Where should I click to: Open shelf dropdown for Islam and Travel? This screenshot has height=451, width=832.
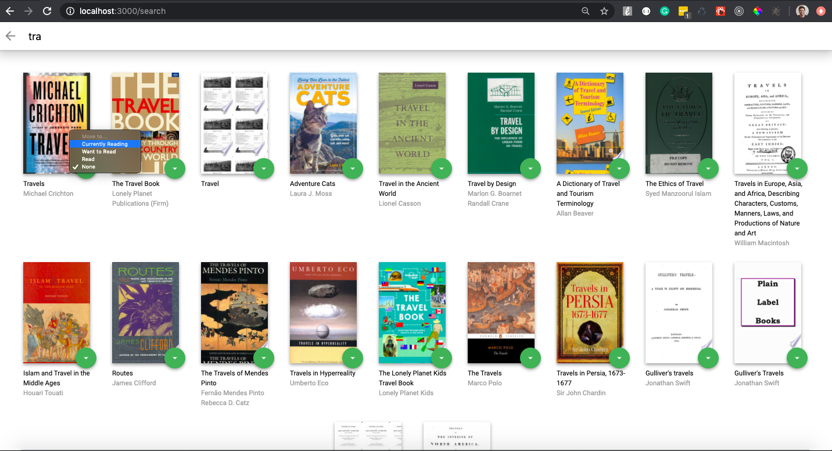86,358
